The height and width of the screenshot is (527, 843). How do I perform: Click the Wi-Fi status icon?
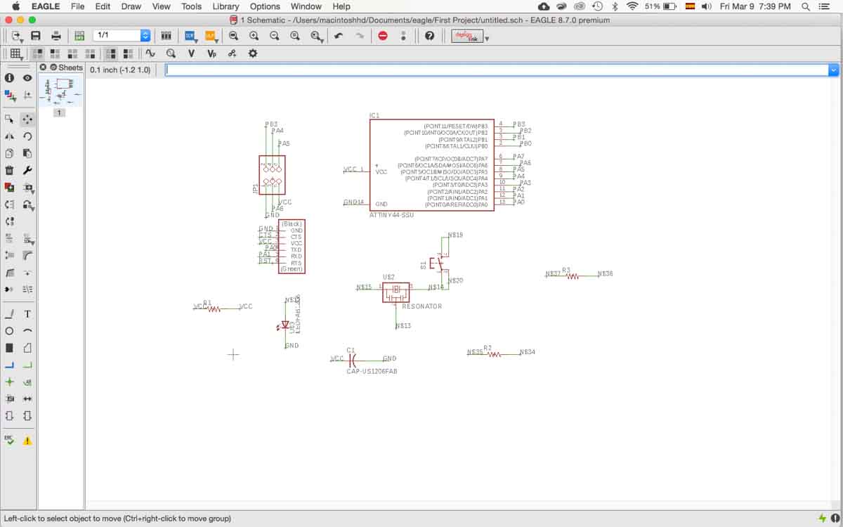click(x=632, y=6)
